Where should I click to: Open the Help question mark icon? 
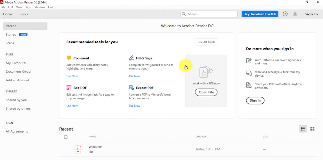point(285,14)
